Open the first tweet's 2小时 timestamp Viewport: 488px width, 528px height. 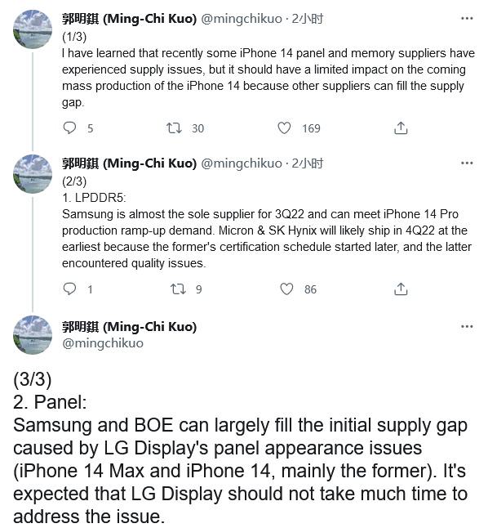tap(308, 19)
